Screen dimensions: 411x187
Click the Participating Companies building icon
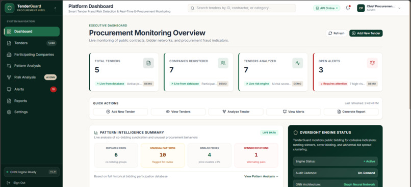[x=9, y=55]
